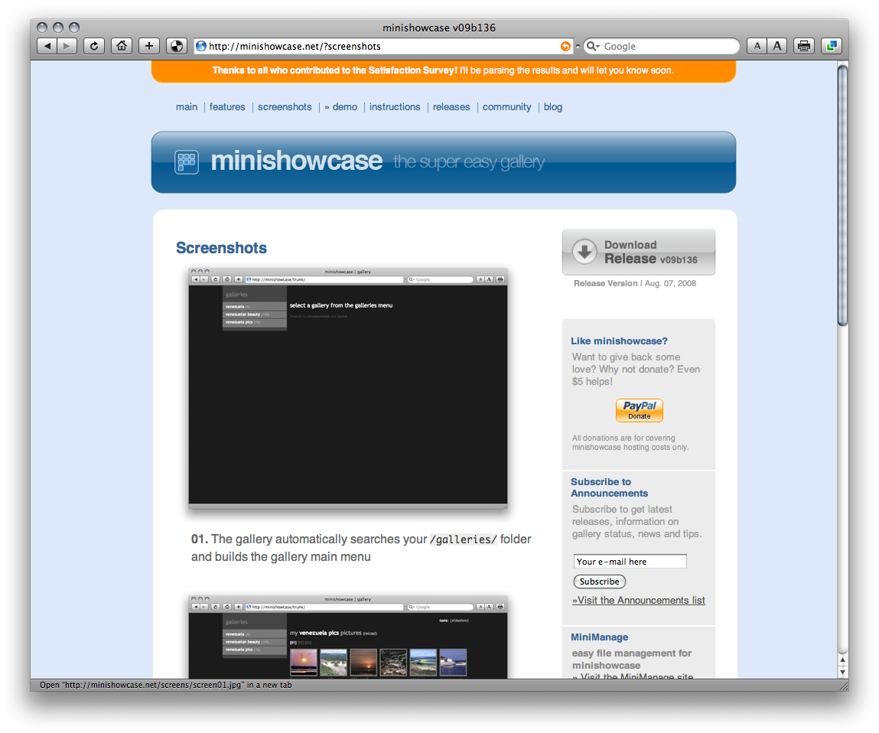
Task: Click the Screenshots page heading
Action: tap(221, 248)
